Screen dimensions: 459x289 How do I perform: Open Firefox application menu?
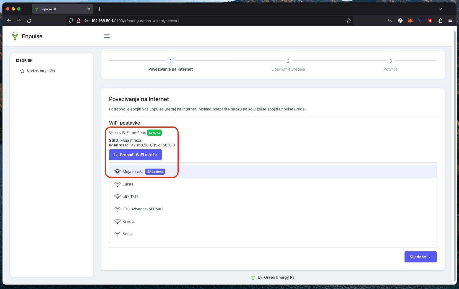(450, 20)
